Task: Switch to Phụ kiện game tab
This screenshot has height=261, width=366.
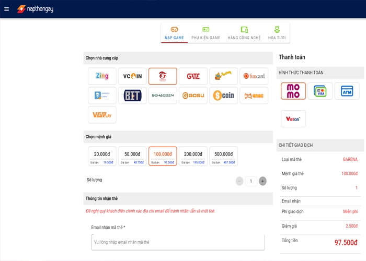Action: [x=205, y=33]
